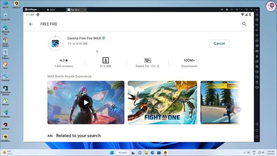Open the Brave browser desktop shortcut

6,65
